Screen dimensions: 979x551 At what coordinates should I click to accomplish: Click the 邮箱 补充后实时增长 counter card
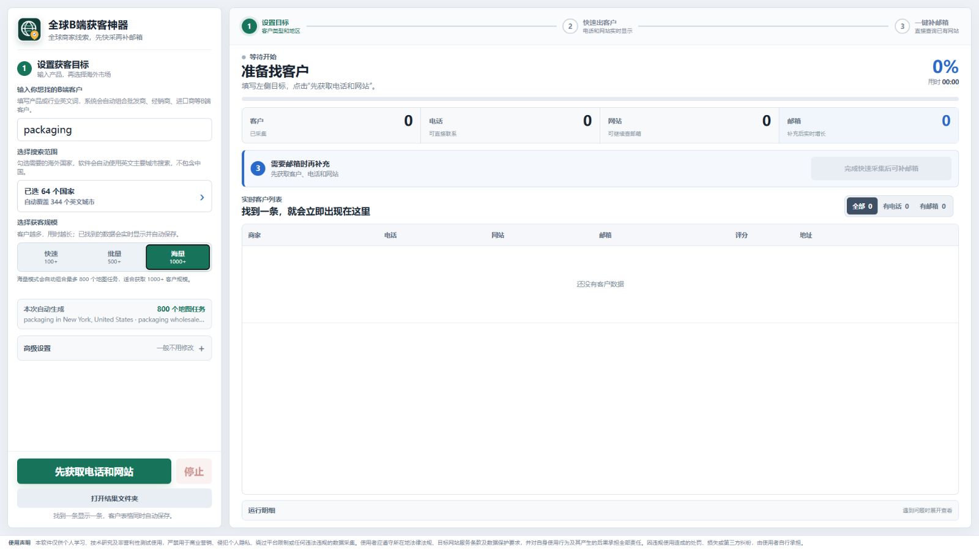click(869, 126)
